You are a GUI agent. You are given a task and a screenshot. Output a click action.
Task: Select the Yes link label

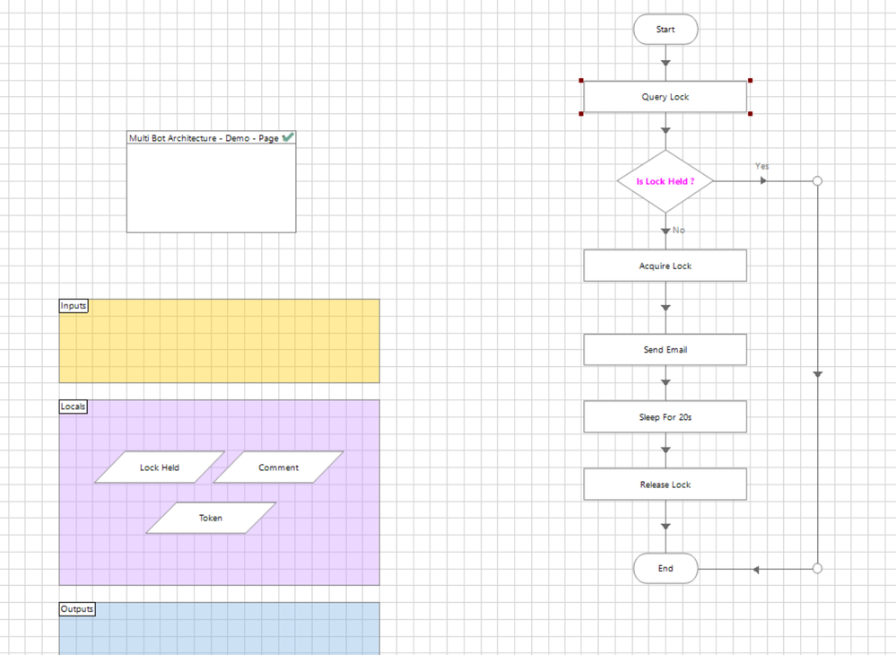[761, 166]
